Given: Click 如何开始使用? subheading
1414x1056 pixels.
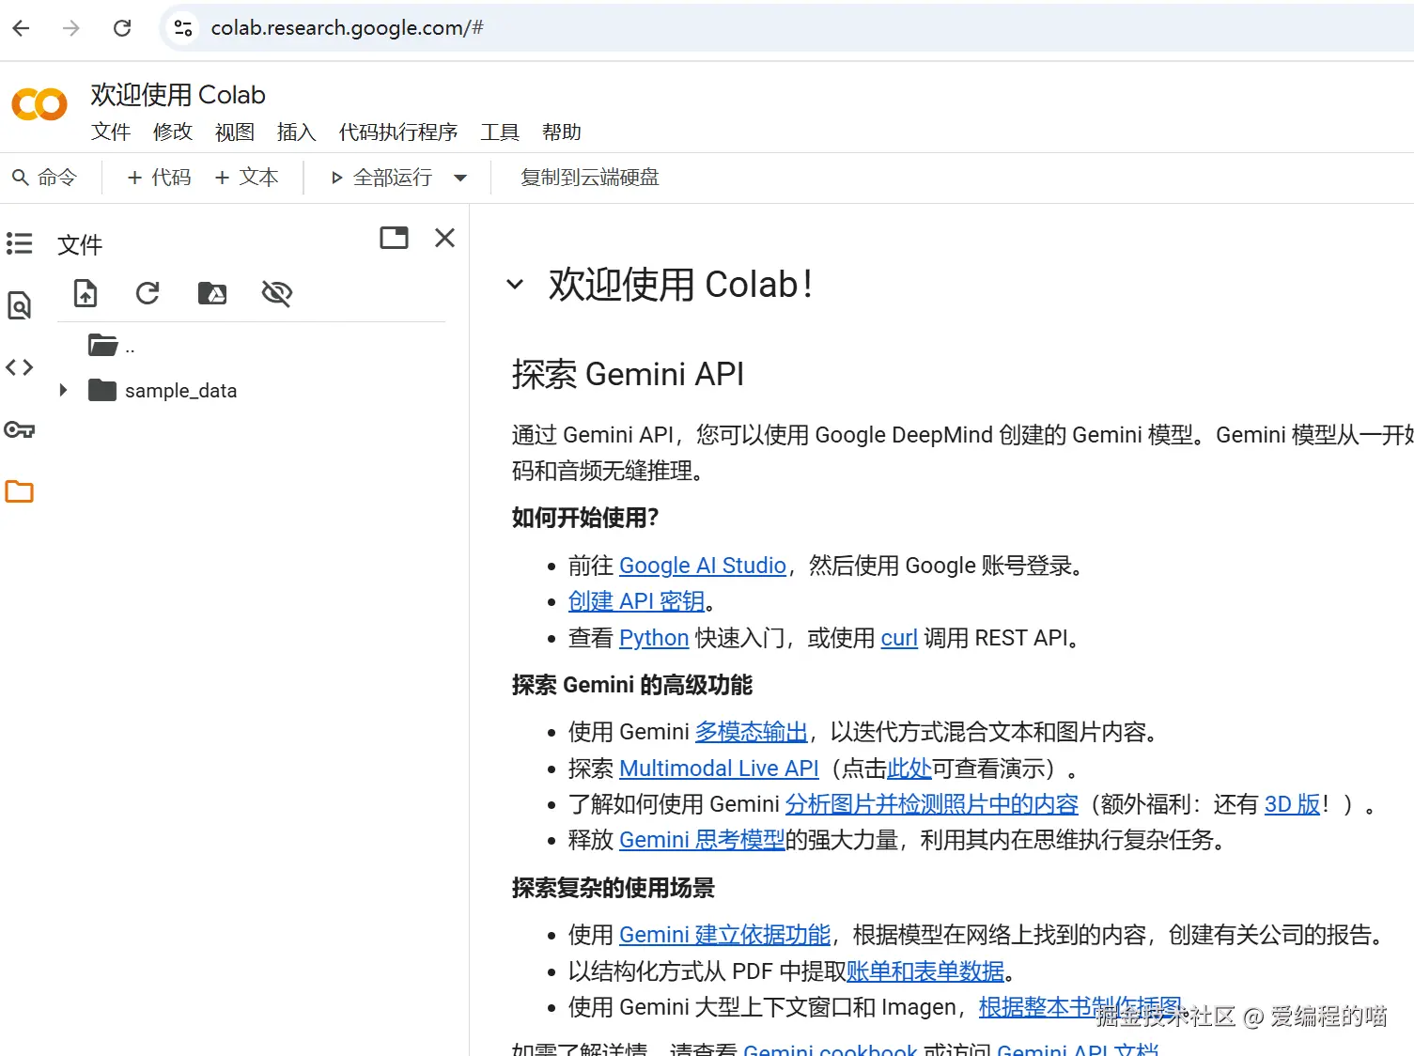Looking at the screenshot, I should point(585,518).
